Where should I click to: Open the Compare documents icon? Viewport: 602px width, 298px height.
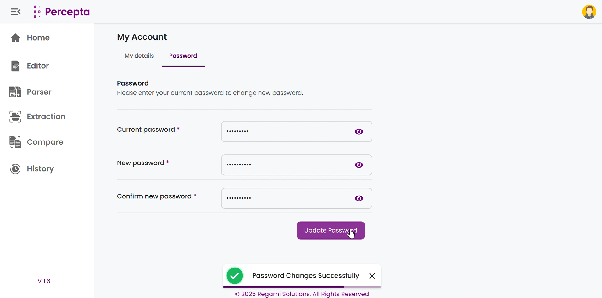pos(15,142)
